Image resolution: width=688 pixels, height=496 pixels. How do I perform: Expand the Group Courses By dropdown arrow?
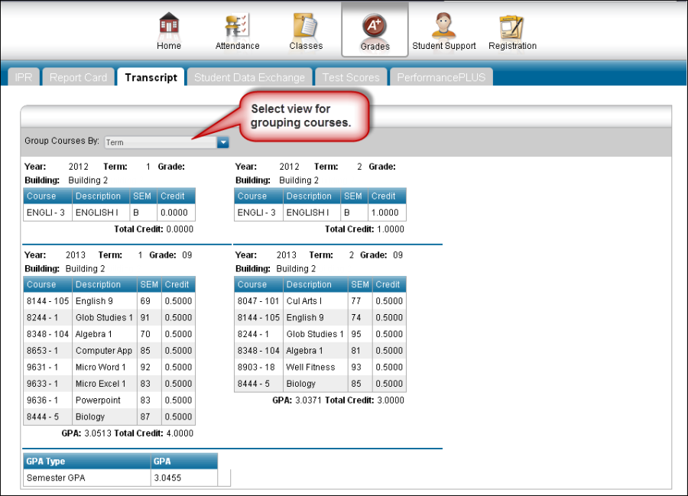pos(222,142)
